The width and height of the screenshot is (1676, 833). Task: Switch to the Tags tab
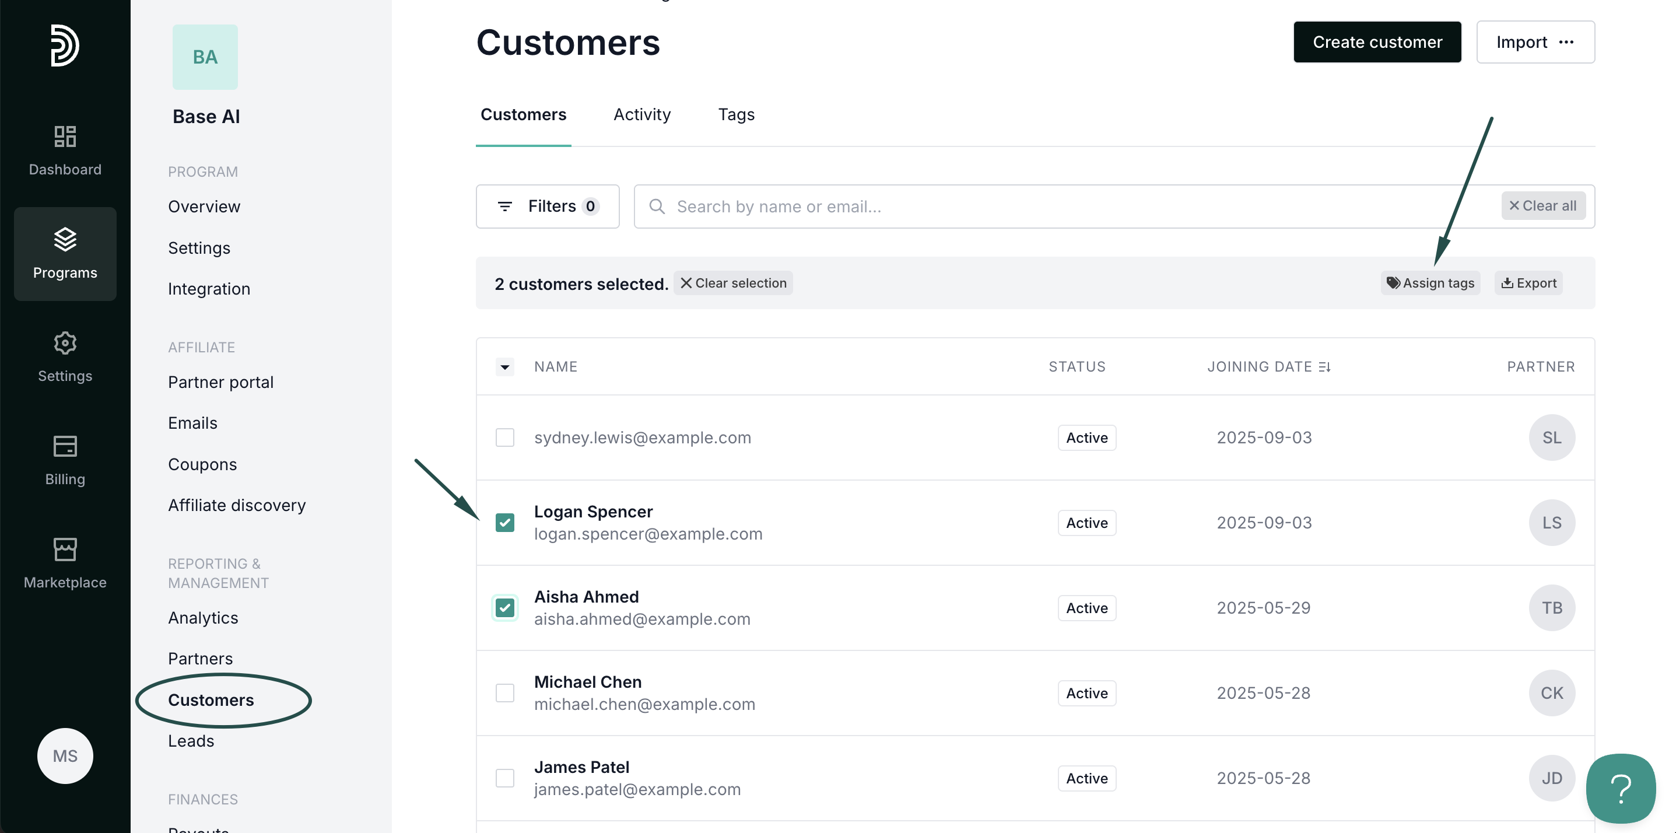[x=736, y=114]
